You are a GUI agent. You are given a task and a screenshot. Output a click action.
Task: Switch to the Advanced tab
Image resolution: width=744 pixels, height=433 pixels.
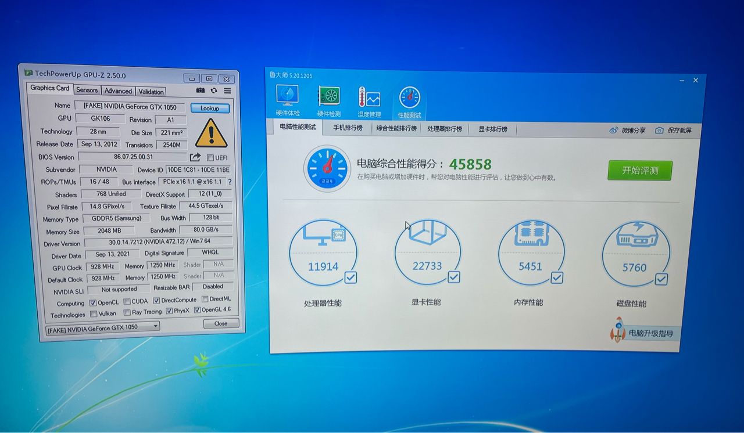pyautogui.click(x=119, y=91)
